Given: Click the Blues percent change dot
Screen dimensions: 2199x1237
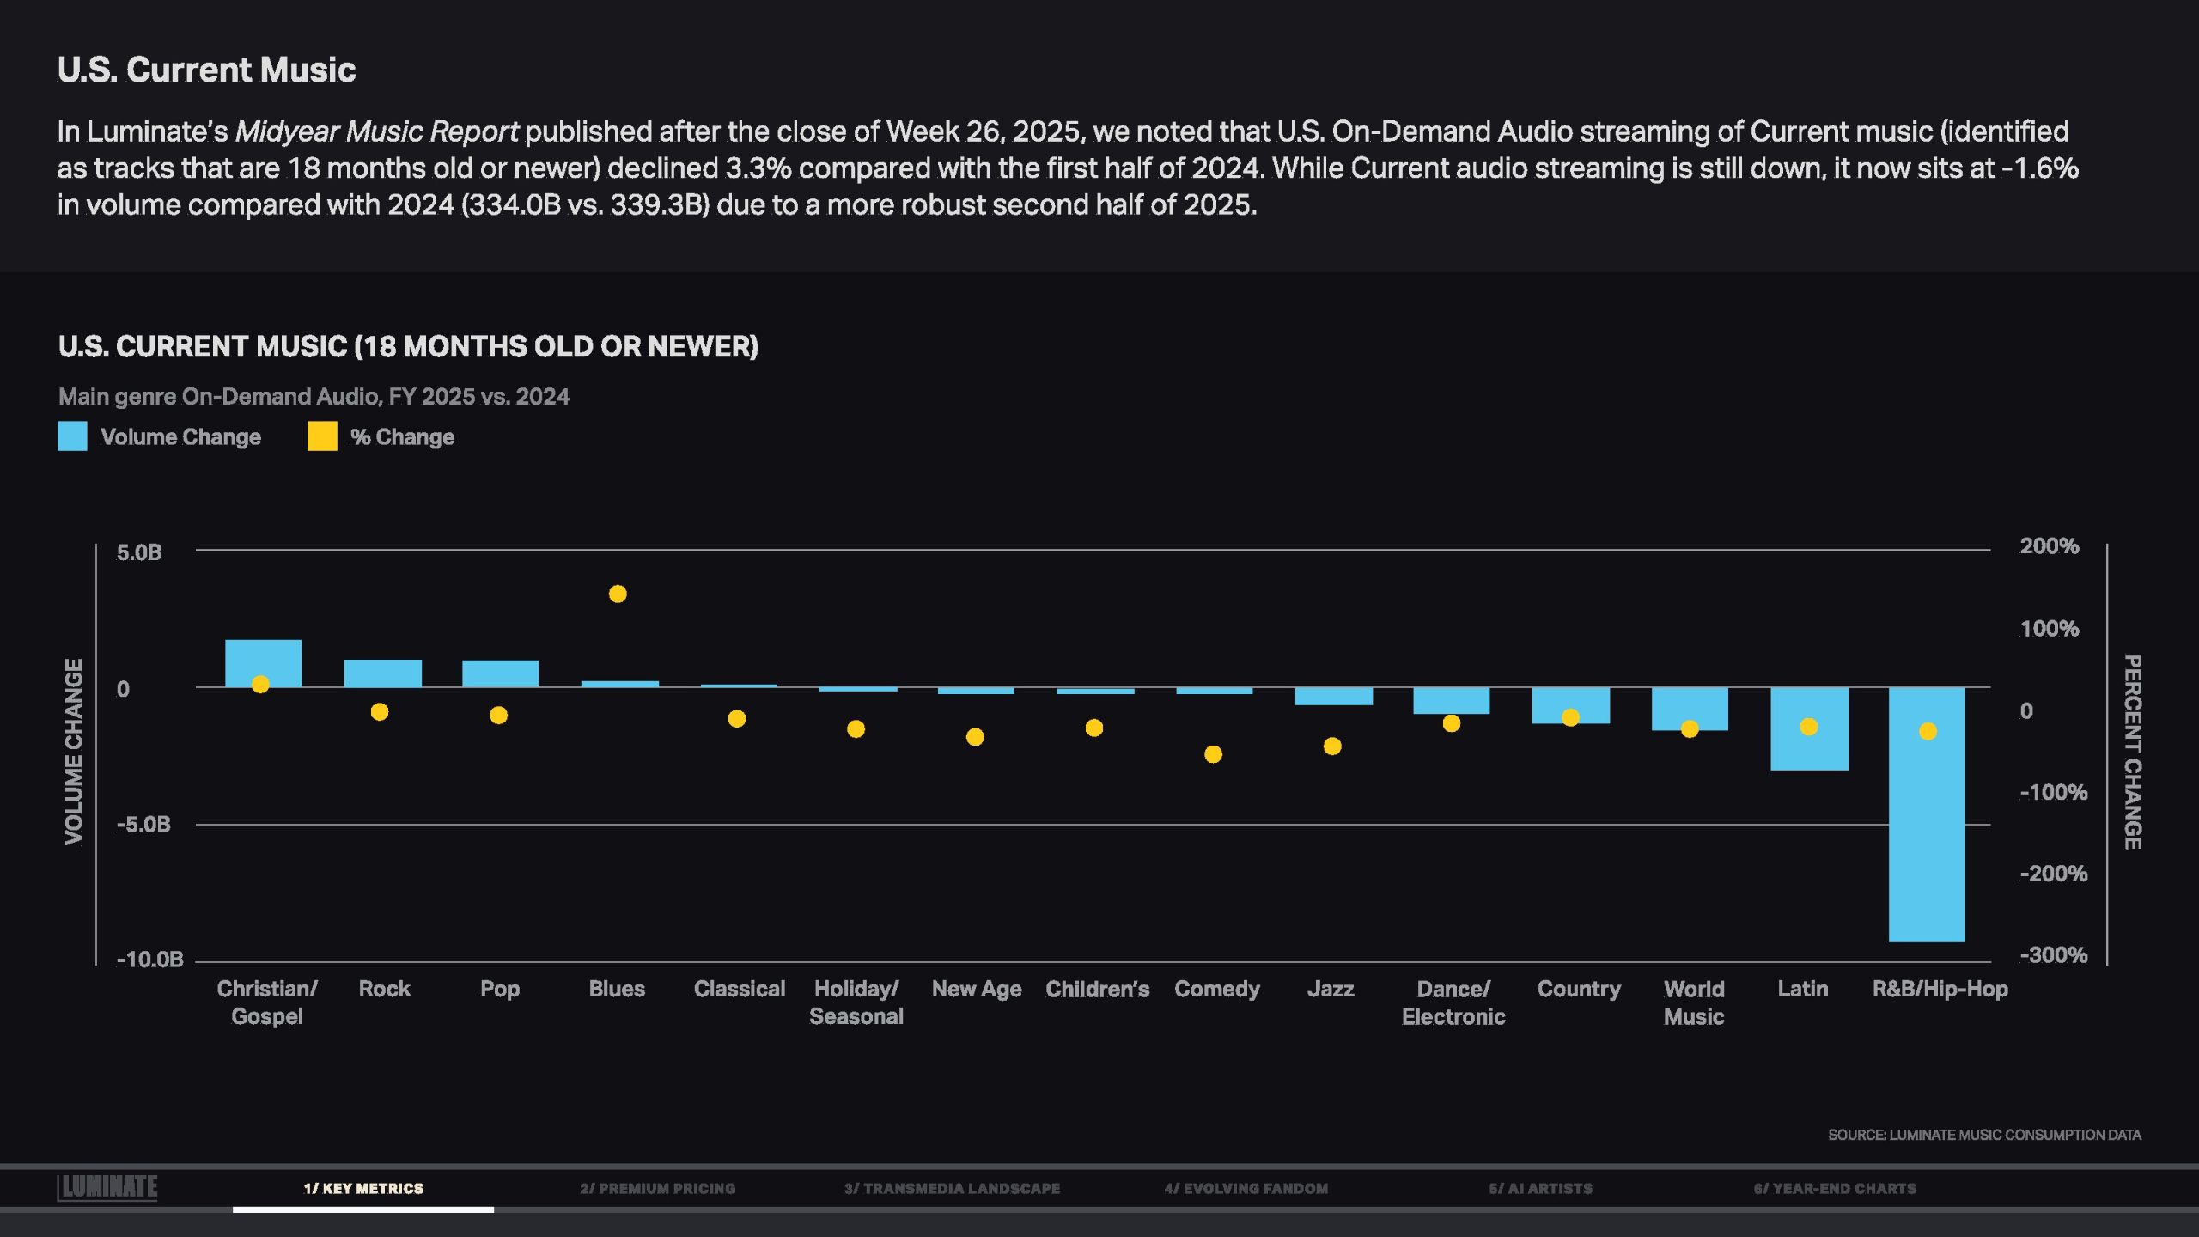Looking at the screenshot, I should [618, 594].
